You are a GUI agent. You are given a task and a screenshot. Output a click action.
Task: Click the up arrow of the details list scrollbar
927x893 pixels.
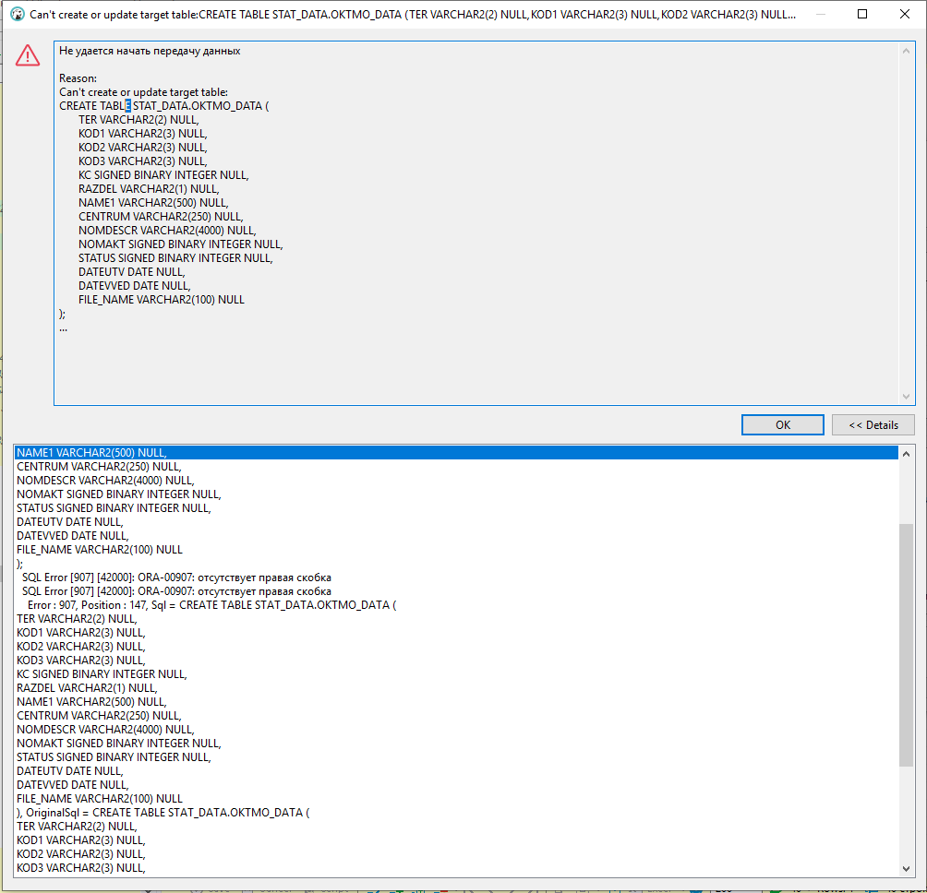tap(906, 454)
